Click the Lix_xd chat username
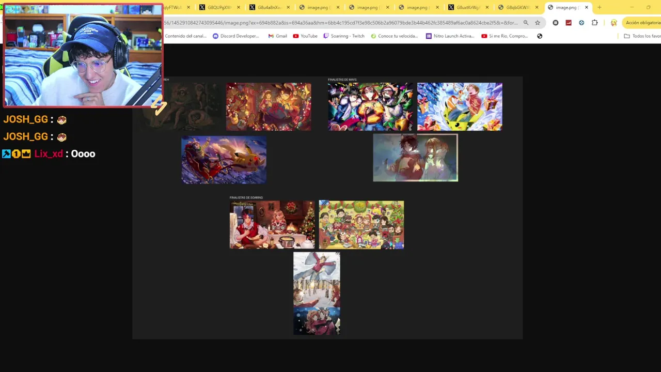The image size is (661, 372). point(49,154)
